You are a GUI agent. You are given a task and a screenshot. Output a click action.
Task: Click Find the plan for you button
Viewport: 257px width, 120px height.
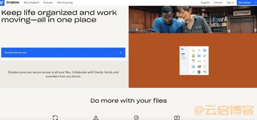63,53
